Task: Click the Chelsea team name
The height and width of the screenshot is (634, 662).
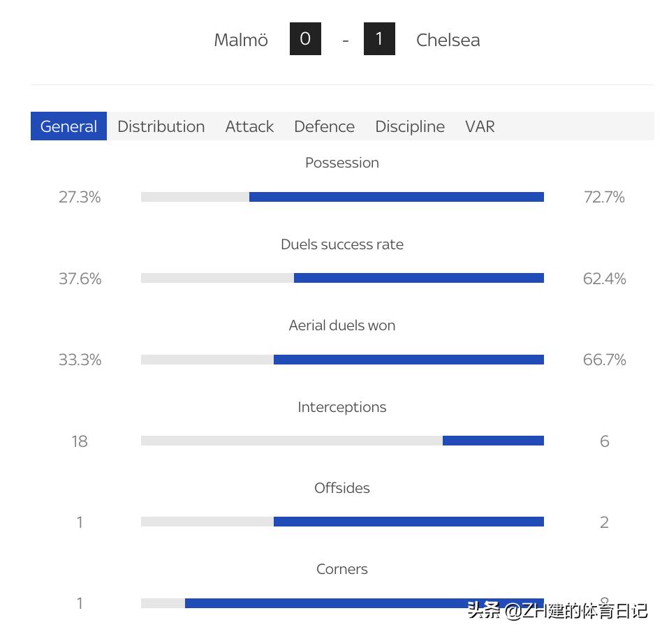Action: 448,40
